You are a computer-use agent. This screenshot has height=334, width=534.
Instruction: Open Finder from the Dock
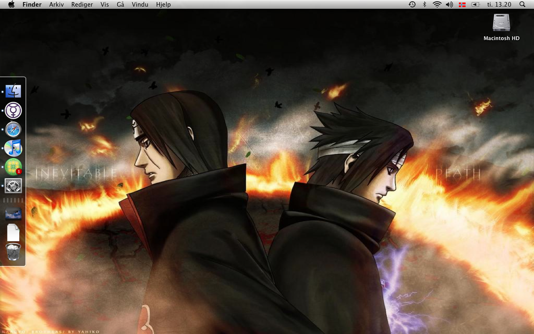pyautogui.click(x=13, y=91)
